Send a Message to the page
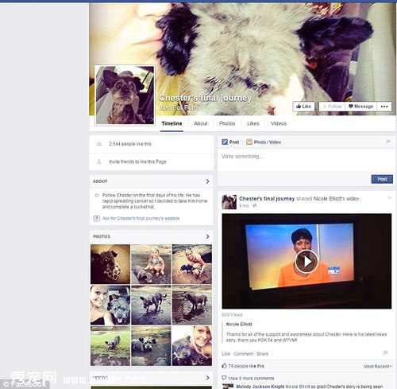Viewport: 397px width, 389px height. click(360, 107)
